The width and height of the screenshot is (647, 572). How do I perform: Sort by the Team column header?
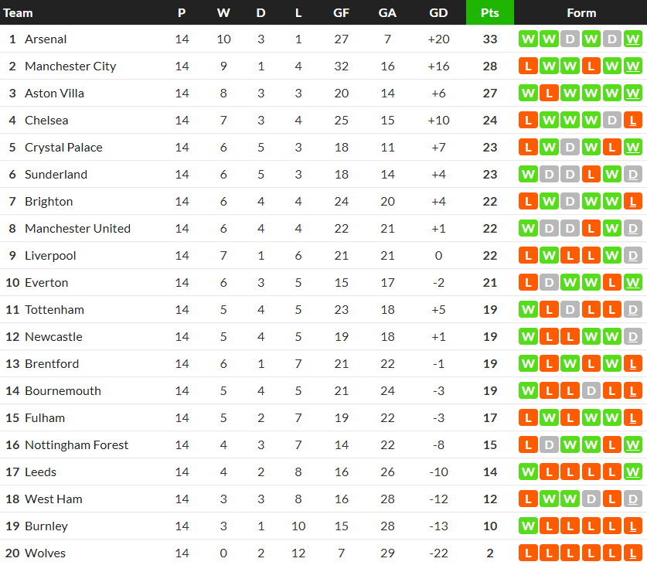19,12
